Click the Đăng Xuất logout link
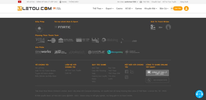This screenshot has width=206, height=100. pos(184,2)
